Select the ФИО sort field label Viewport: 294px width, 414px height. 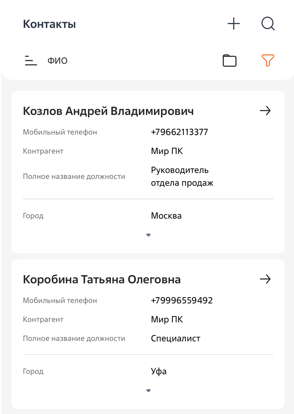click(57, 61)
